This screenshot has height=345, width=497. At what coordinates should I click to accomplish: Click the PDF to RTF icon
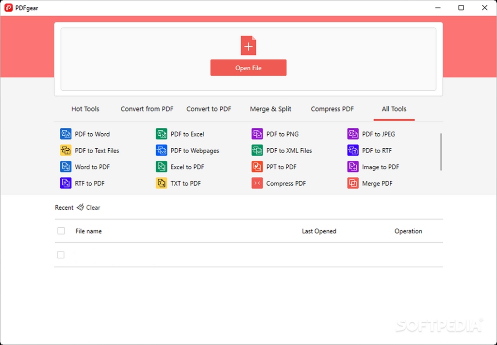coord(353,150)
